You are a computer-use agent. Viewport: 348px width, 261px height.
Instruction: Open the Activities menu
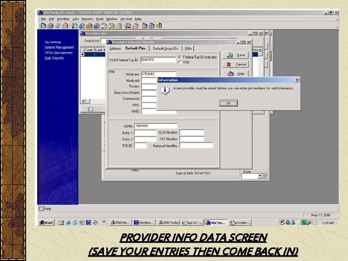pos(63,19)
